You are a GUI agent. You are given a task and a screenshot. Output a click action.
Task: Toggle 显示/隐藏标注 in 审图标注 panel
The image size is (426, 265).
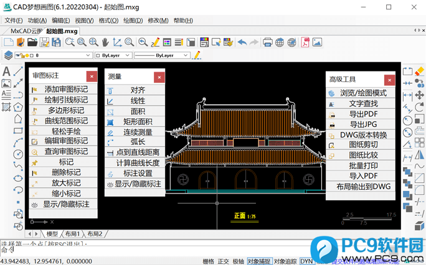coord(63,204)
